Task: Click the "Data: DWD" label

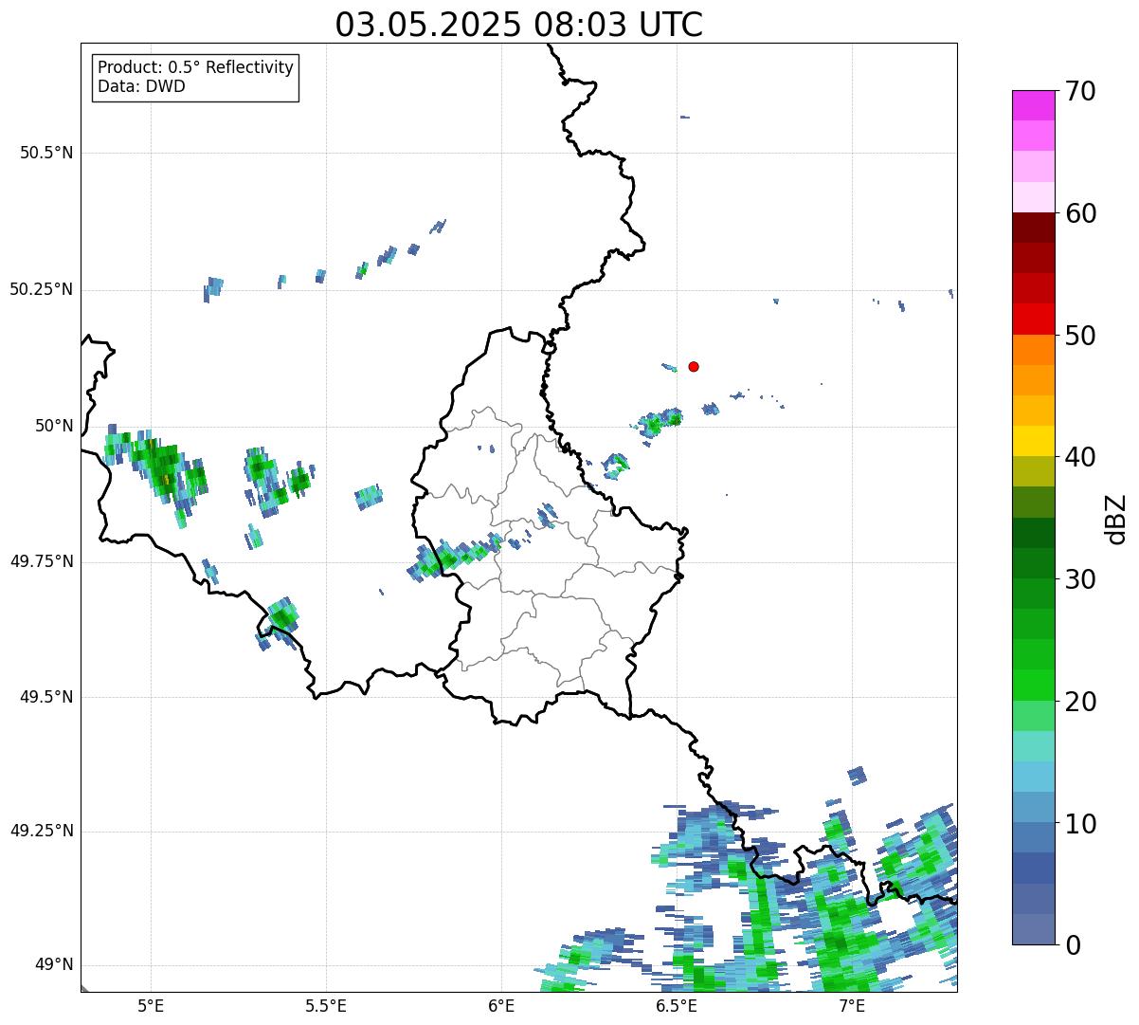Action: point(141,87)
